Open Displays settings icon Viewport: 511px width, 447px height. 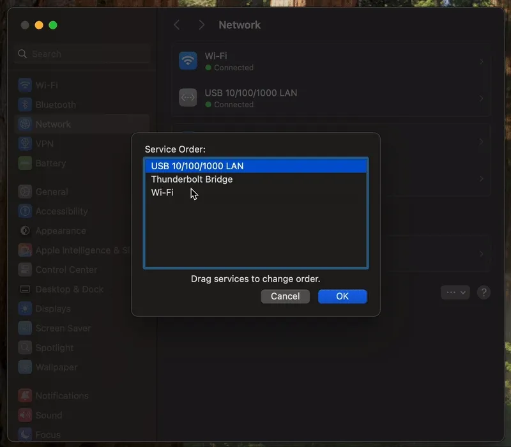click(x=24, y=308)
